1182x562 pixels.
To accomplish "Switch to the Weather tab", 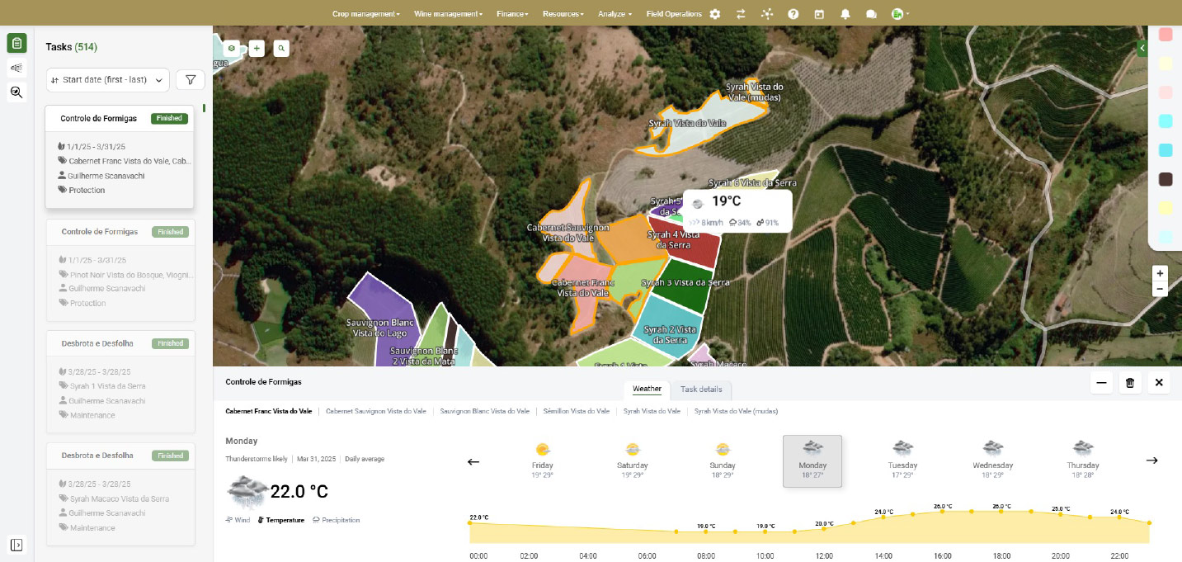I will point(647,389).
